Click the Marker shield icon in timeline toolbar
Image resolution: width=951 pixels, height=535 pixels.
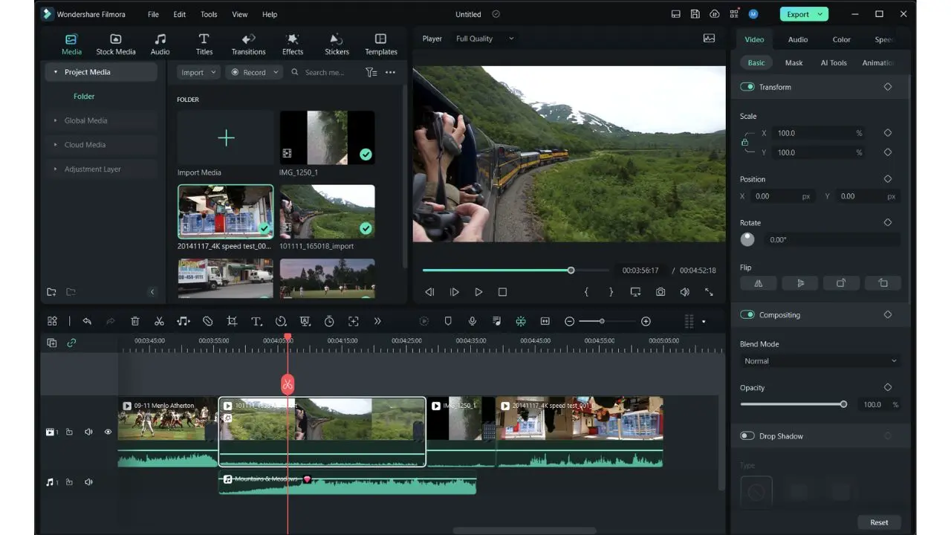tap(448, 321)
